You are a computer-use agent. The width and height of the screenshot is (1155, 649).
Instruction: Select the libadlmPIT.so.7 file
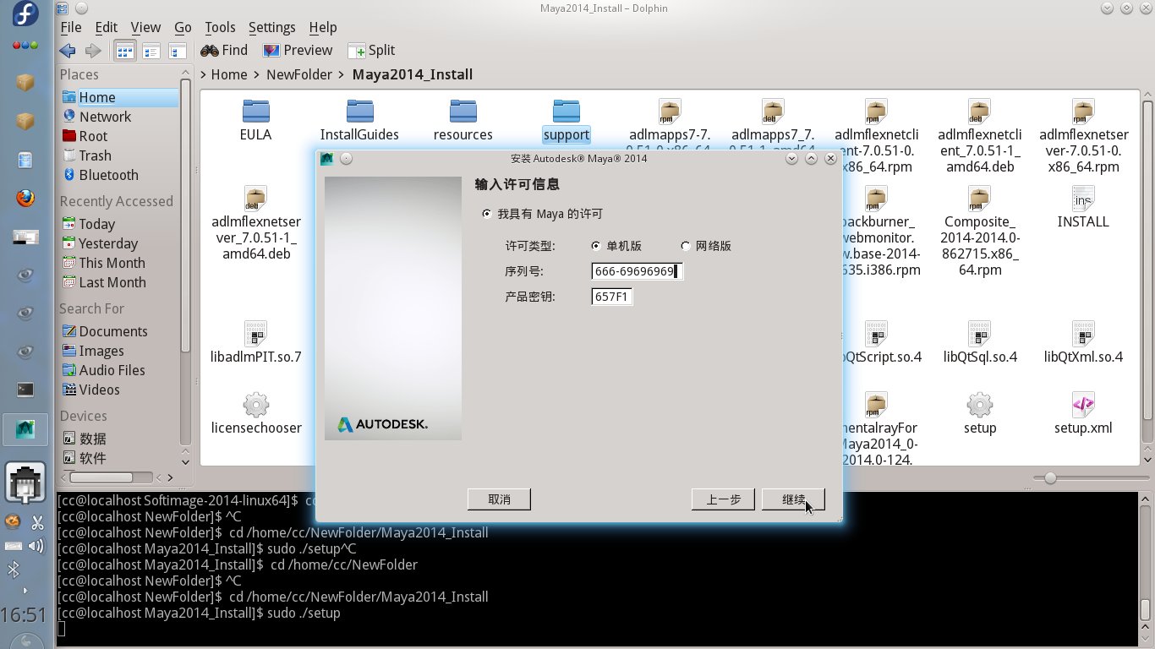click(x=256, y=342)
